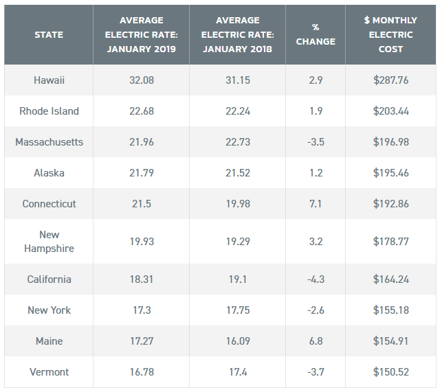The image size is (442, 390).
Task: Click the Maine state cell
Action: click(49, 341)
